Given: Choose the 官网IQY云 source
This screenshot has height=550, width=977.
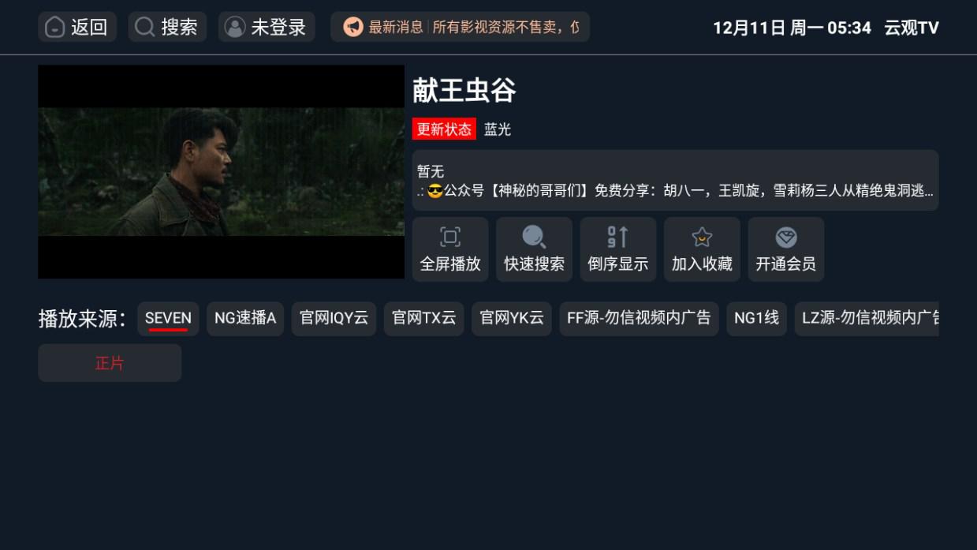Looking at the screenshot, I should (334, 319).
